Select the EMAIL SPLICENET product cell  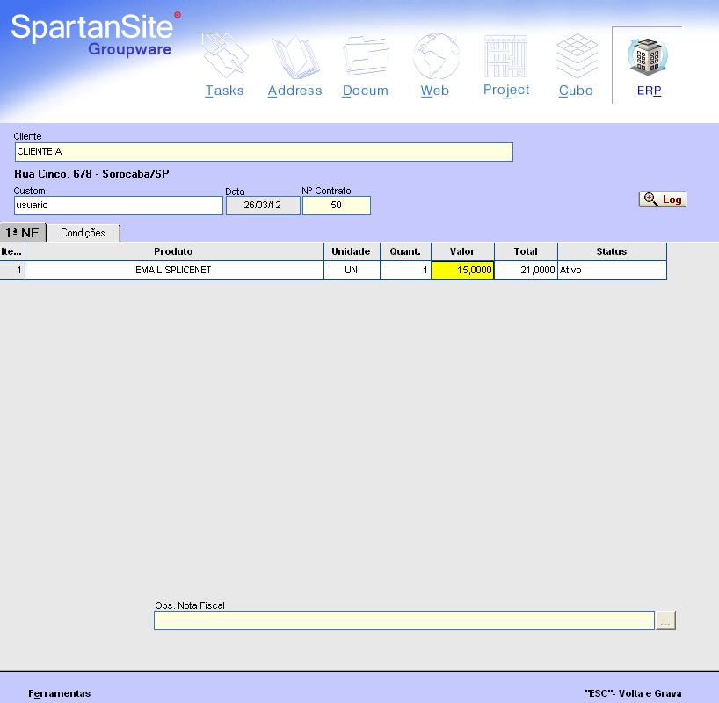click(174, 270)
